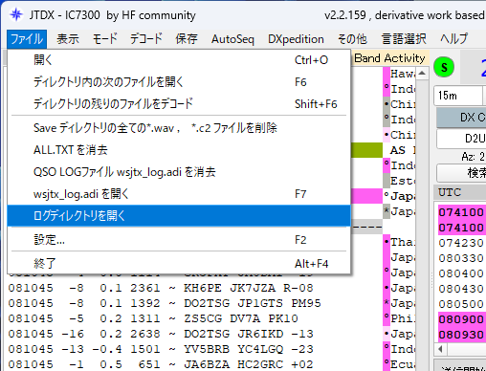
Task: Open the DXpedition menu
Action: tap(296, 39)
